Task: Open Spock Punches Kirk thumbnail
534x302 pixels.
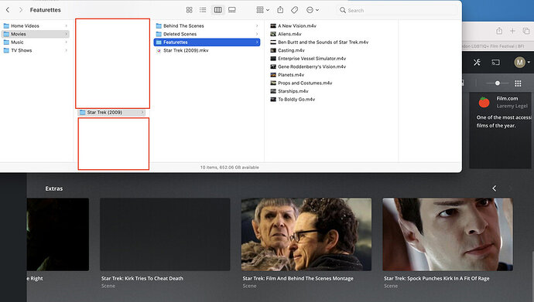Action: [x=447, y=234]
